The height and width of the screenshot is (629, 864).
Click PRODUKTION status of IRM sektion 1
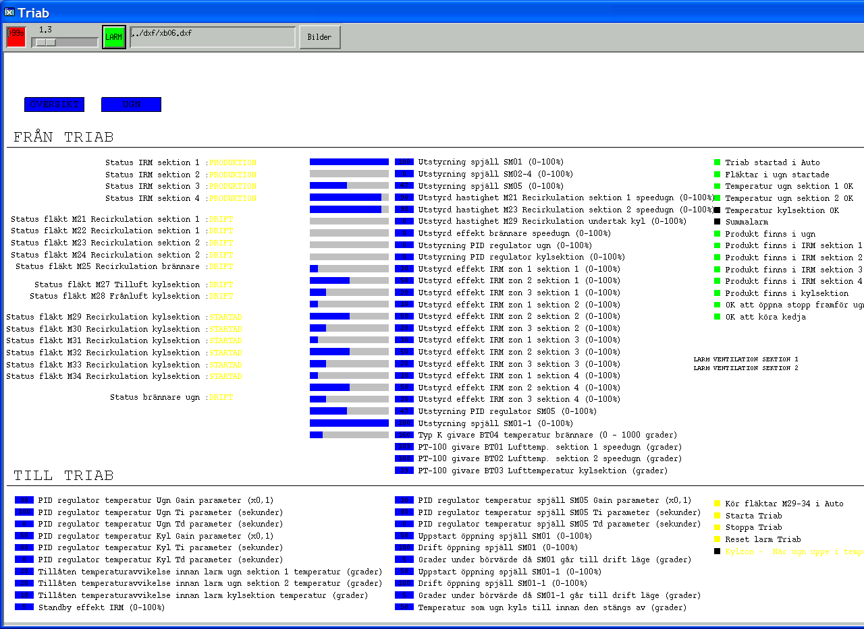[x=233, y=163]
